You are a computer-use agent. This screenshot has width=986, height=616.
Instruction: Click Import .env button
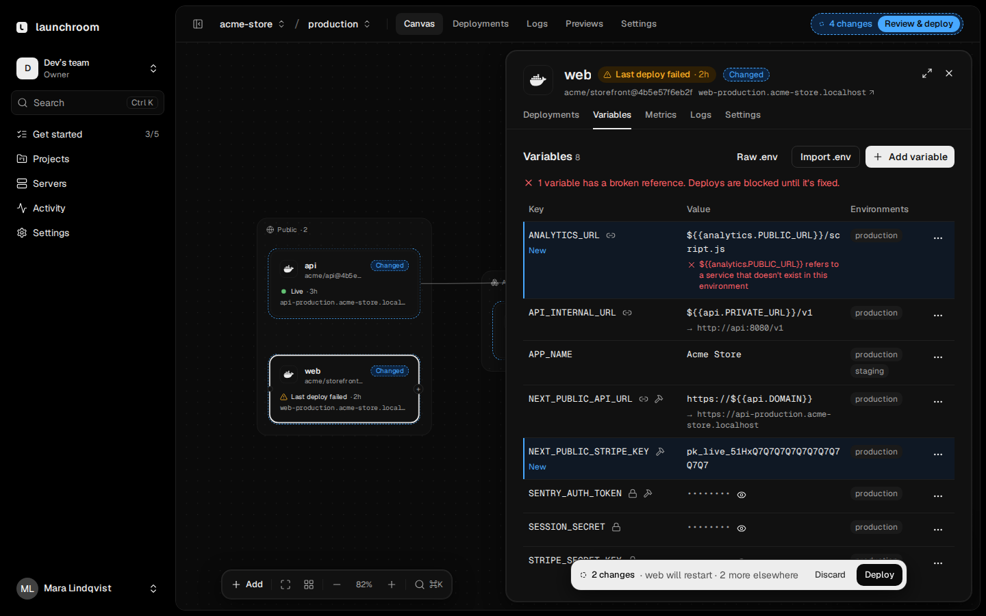point(825,157)
